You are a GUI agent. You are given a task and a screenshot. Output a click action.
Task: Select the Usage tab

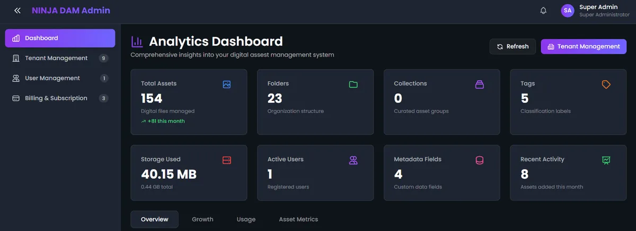[x=246, y=219]
